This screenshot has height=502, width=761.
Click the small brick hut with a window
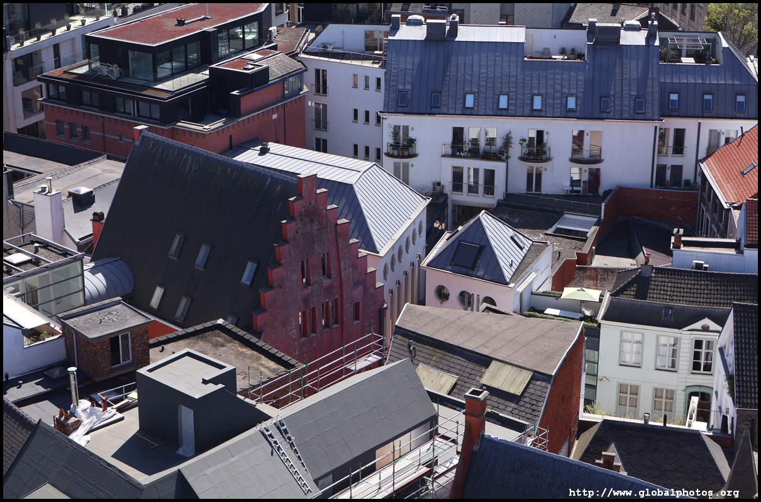(106, 340)
